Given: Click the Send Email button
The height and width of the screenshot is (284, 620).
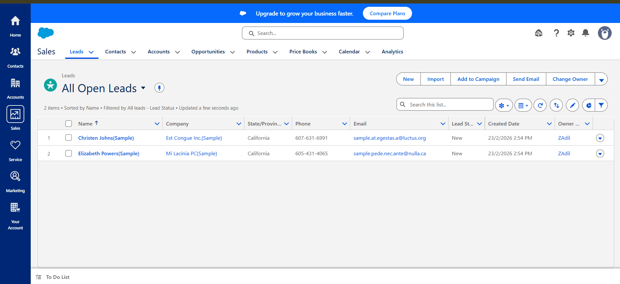Looking at the screenshot, I should [x=526, y=79].
